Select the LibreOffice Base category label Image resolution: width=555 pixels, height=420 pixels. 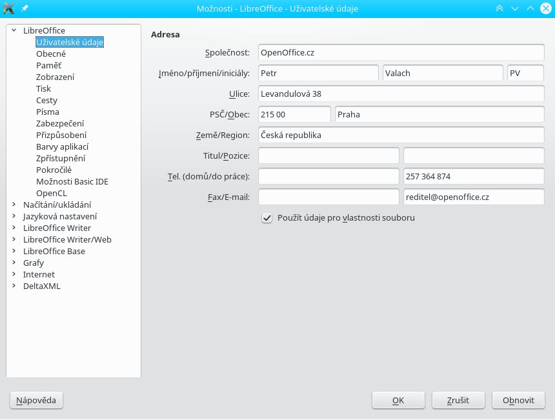pos(54,251)
